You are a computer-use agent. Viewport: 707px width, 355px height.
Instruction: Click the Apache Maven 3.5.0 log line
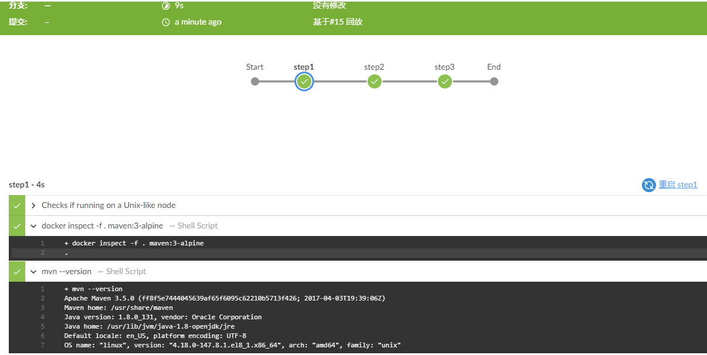(x=358, y=298)
